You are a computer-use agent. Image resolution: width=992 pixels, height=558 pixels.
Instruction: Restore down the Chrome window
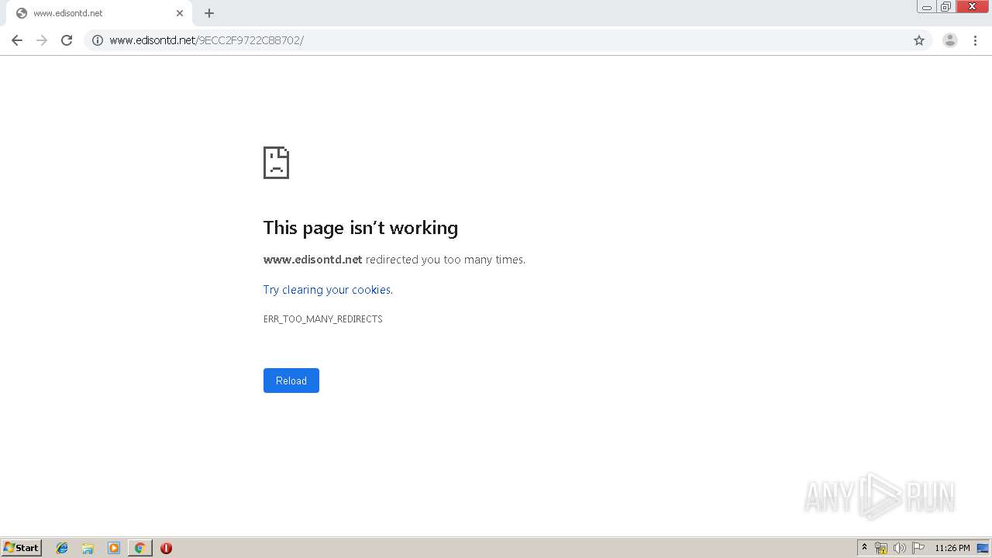[945, 7]
